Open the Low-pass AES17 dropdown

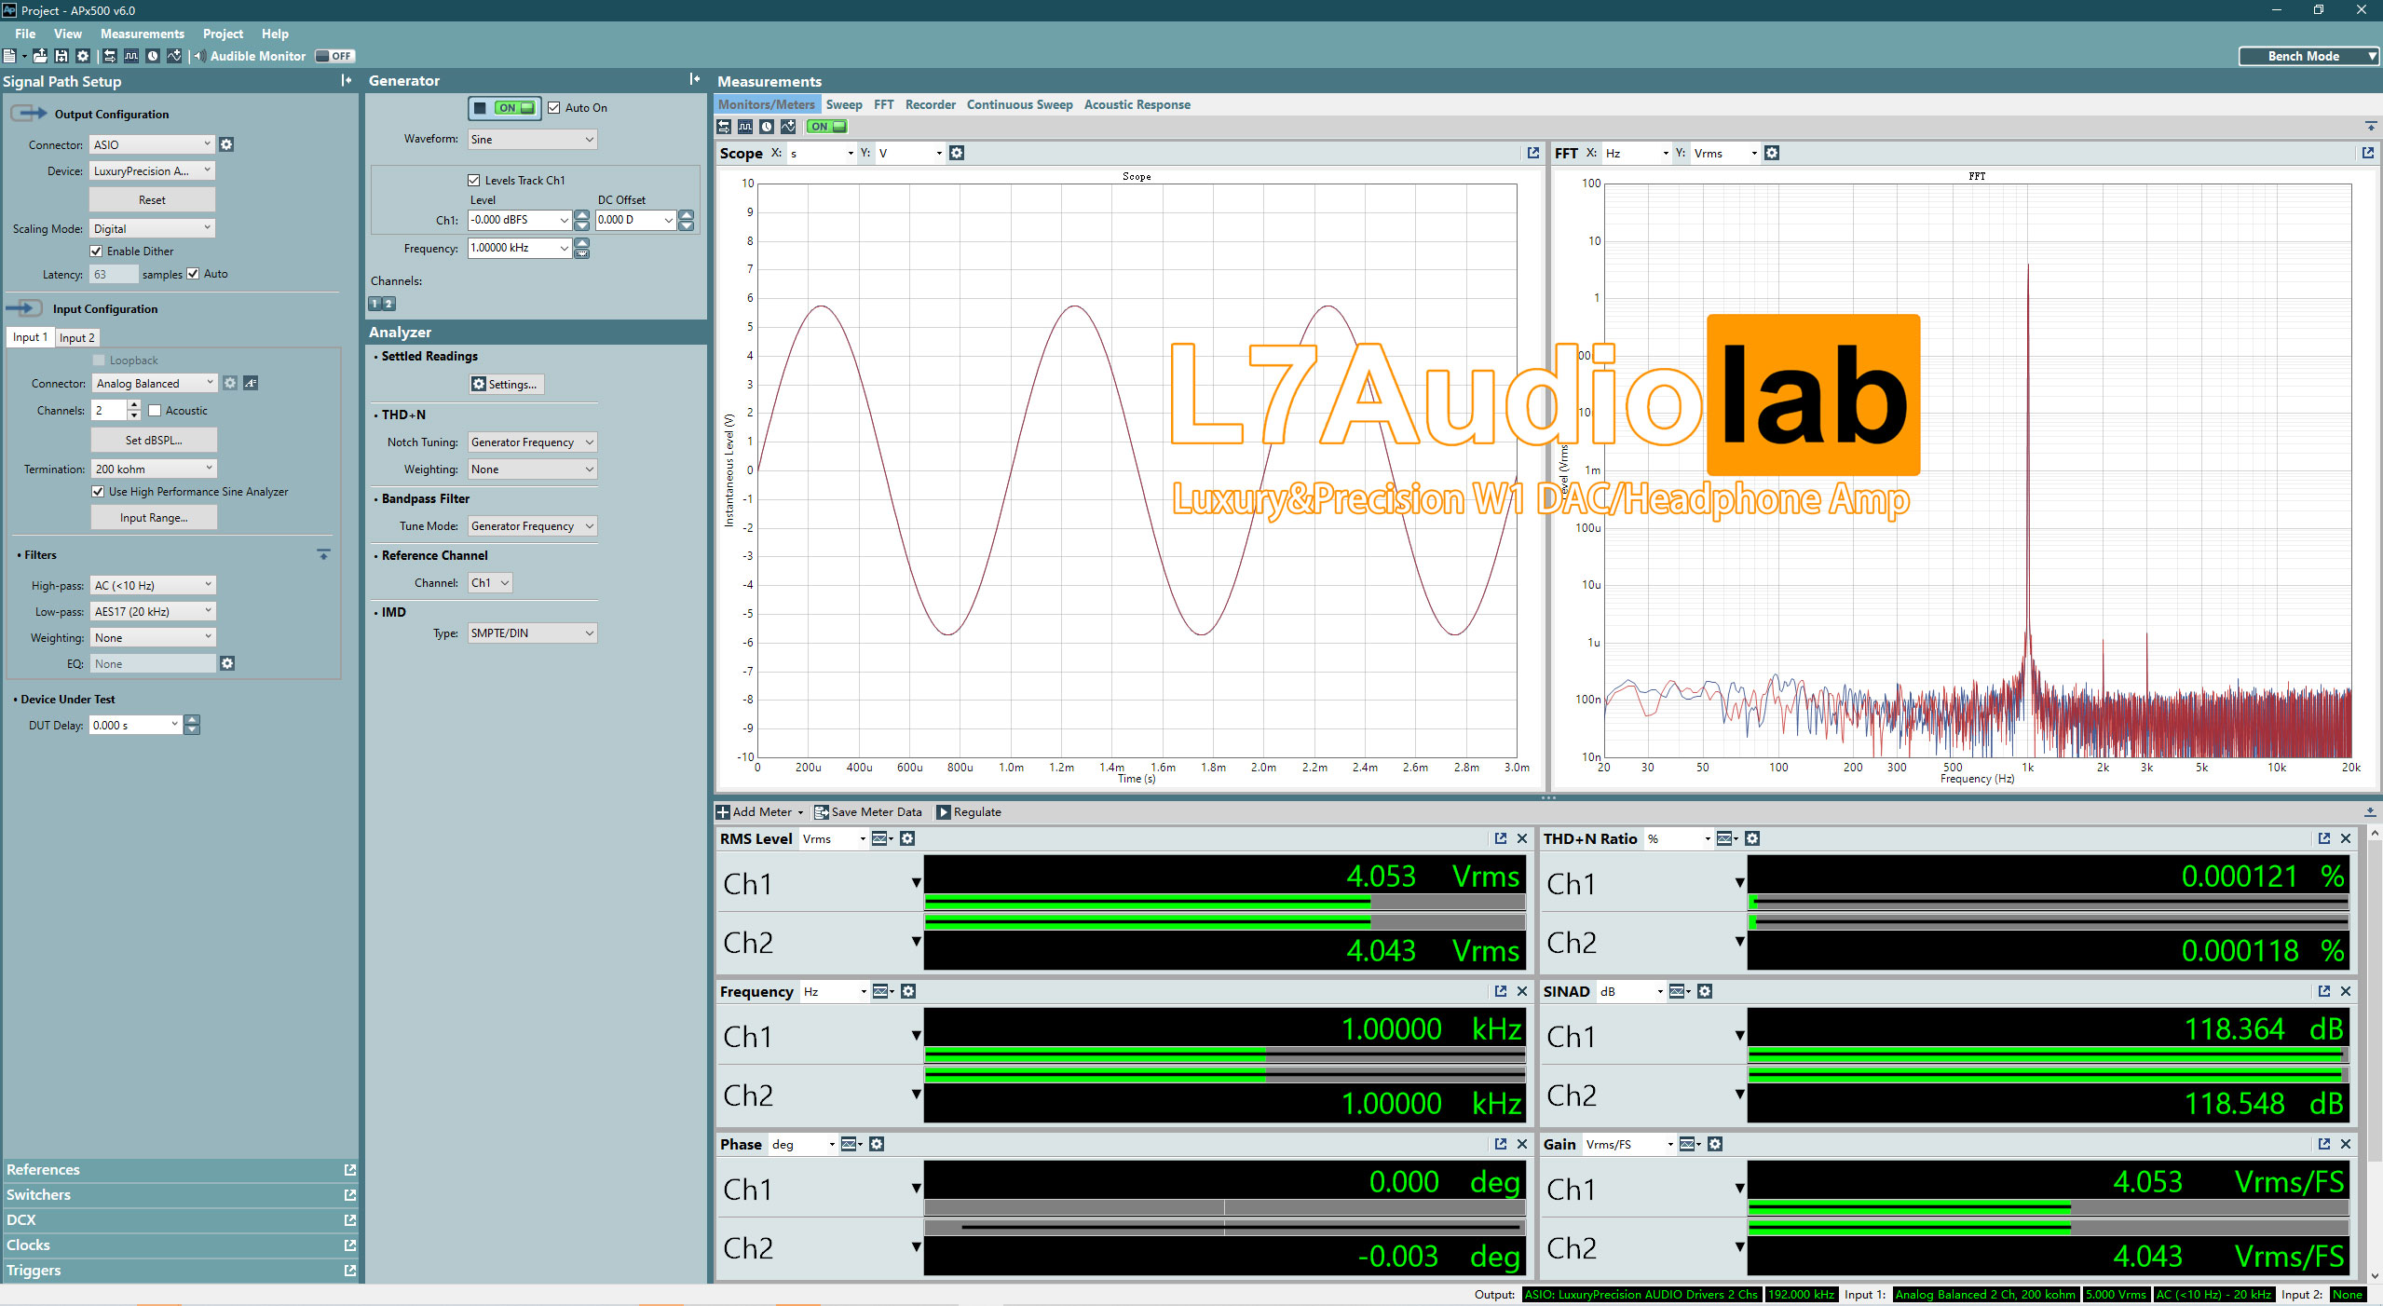click(153, 611)
